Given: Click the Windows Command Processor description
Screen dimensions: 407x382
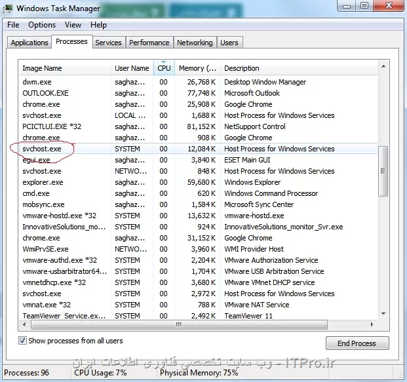Looking at the screenshot, I should pyautogui.click(x=271, y=193).
